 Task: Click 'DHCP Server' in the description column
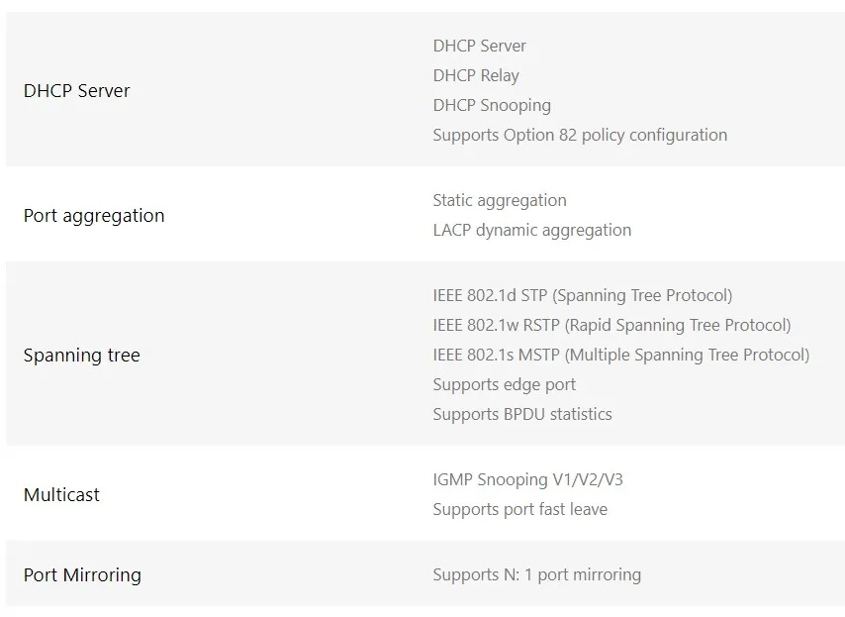pyautogui.click(x=479, y=46)
